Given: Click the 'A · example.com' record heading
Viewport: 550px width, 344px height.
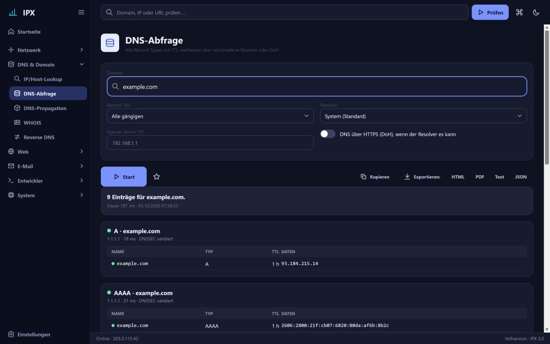Looking at the screenshot, I should coord(137,231).
